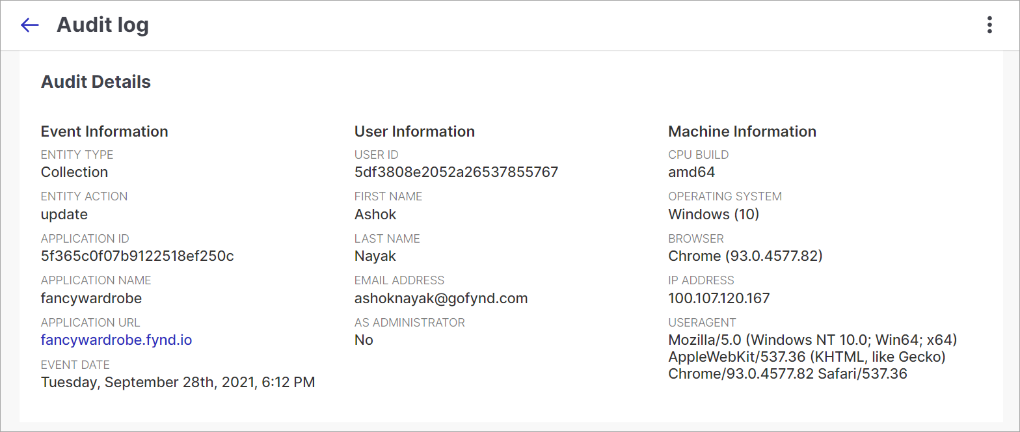Click the Mozilla/5.0 useragent string

(x=812, y=357)
